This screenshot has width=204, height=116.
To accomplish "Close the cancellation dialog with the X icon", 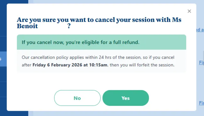I will pos(189,11).
